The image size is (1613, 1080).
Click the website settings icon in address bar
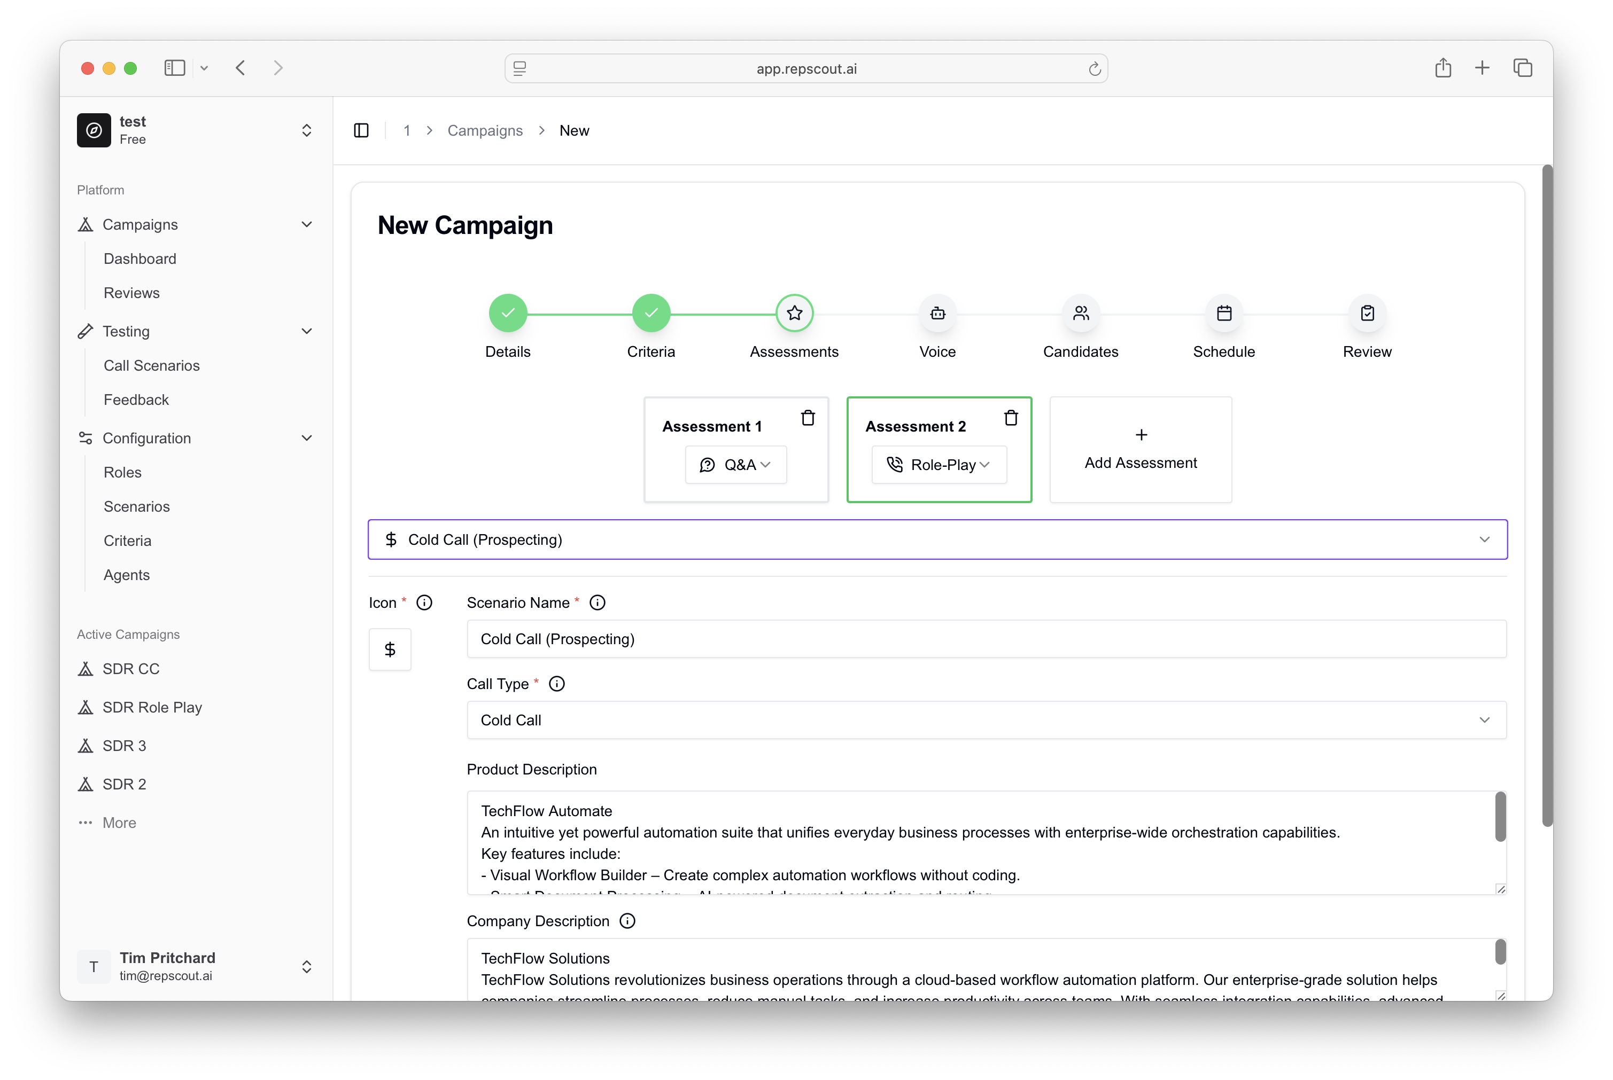[x=520, y=68]
